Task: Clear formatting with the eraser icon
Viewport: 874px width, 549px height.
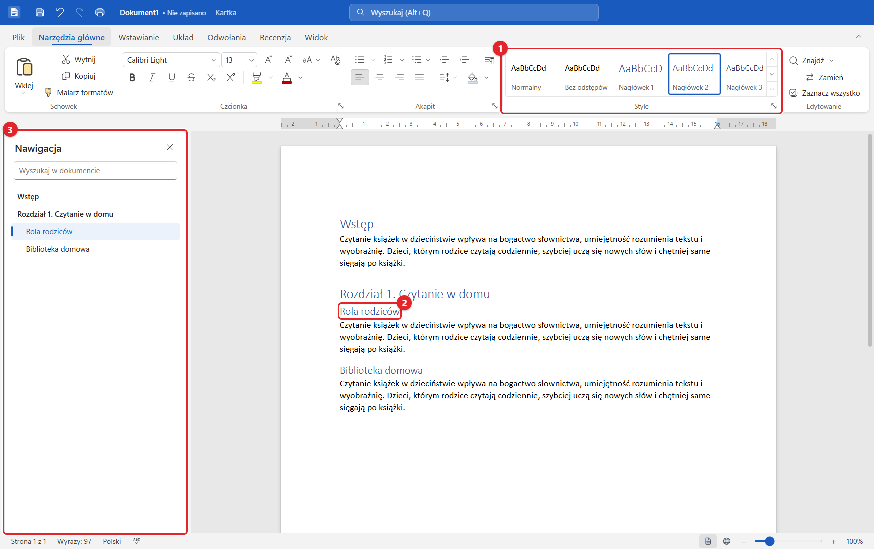Action: tap(335, 60)
